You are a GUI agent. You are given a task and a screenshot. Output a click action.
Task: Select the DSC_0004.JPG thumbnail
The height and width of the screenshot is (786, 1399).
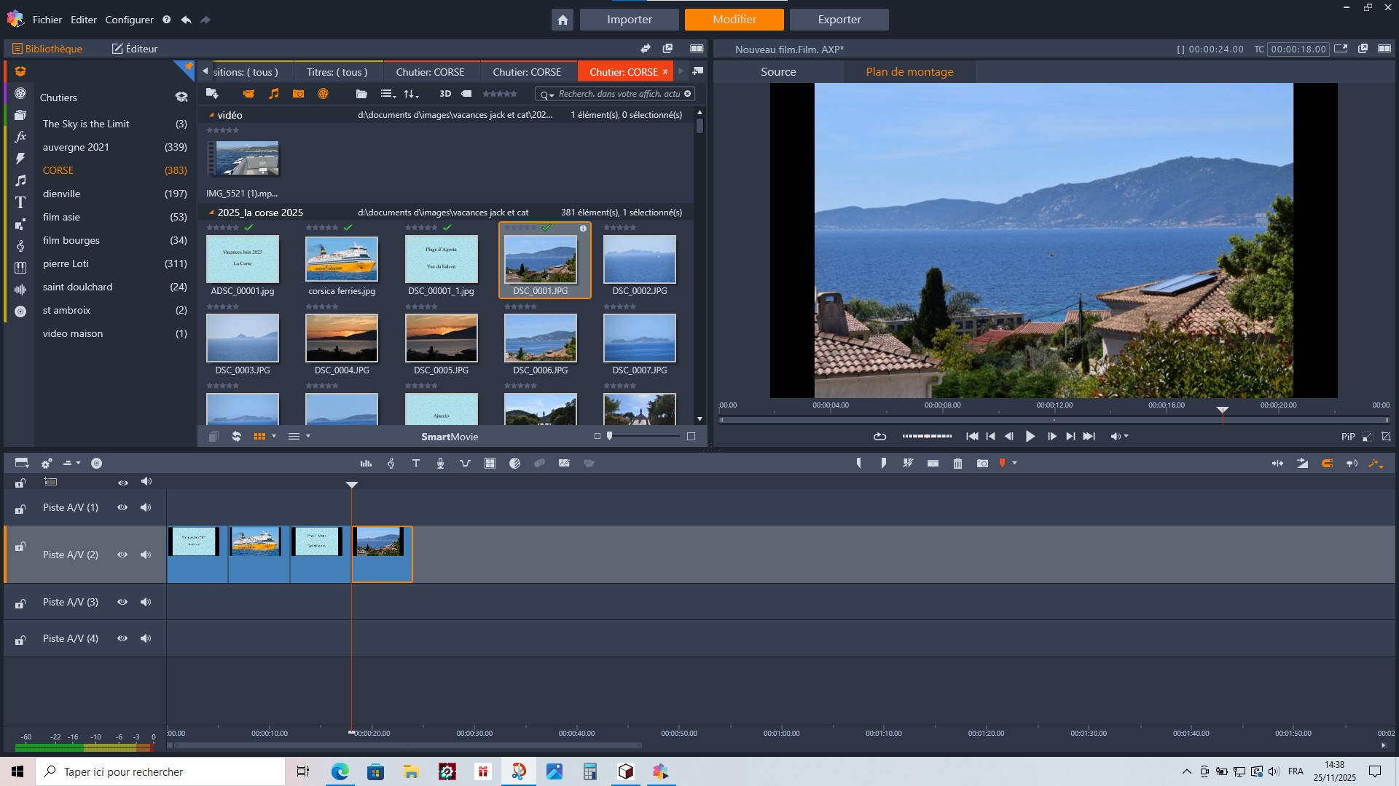pos(342,338)
